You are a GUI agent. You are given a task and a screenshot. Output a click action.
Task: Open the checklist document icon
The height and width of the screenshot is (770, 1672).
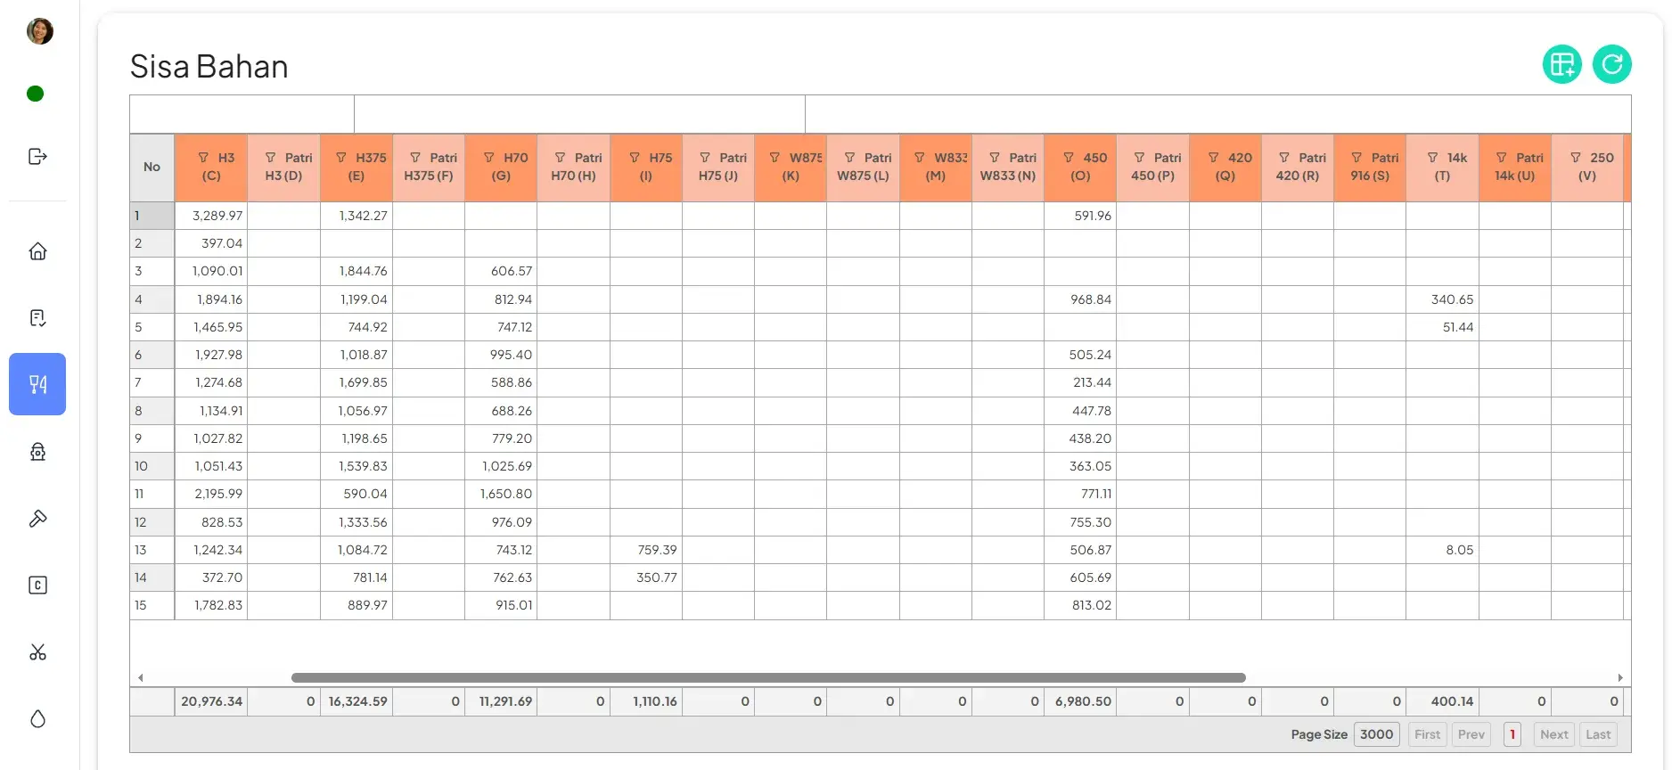click(x=37, y=318)
